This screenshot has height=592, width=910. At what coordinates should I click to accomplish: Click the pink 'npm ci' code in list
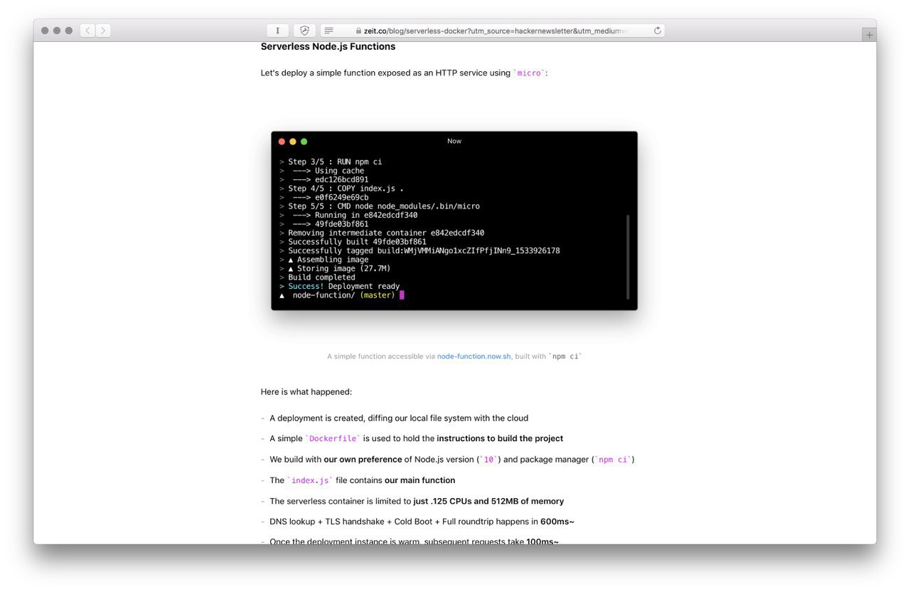613,460
